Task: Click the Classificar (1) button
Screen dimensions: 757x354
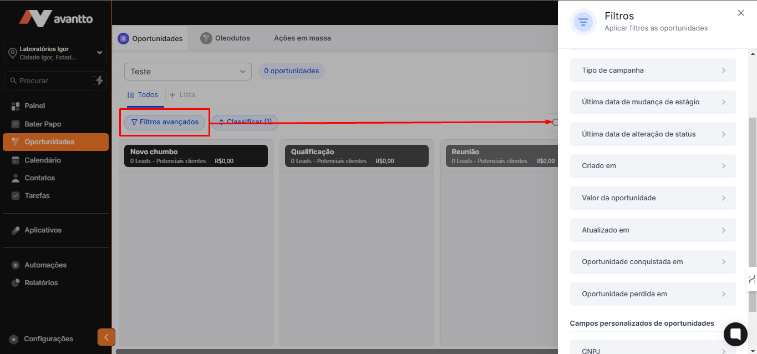Action: [245, 122]
